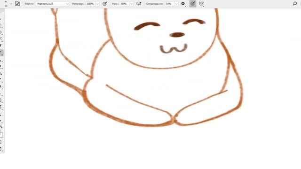Image resolution: width=301 pixels, height=169 pixels.
Task: Open the butterfly symmetry options
Action: tap(201, 4)
